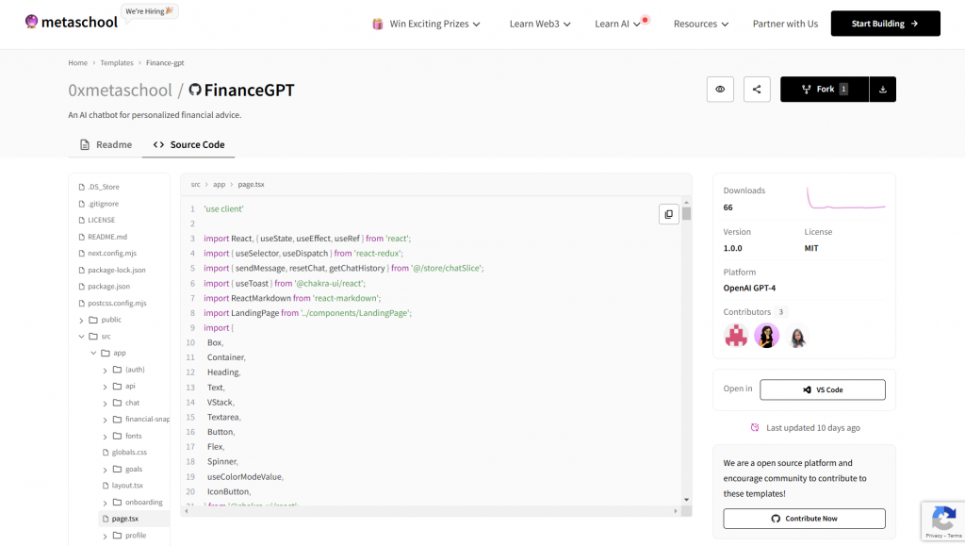Expand the src folder's app subfolder chevron
965x546 pixels.
[93, 353]
